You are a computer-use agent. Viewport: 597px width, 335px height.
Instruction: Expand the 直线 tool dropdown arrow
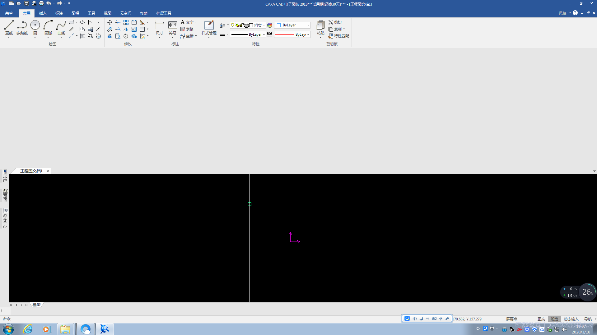[x=9, y=38]
